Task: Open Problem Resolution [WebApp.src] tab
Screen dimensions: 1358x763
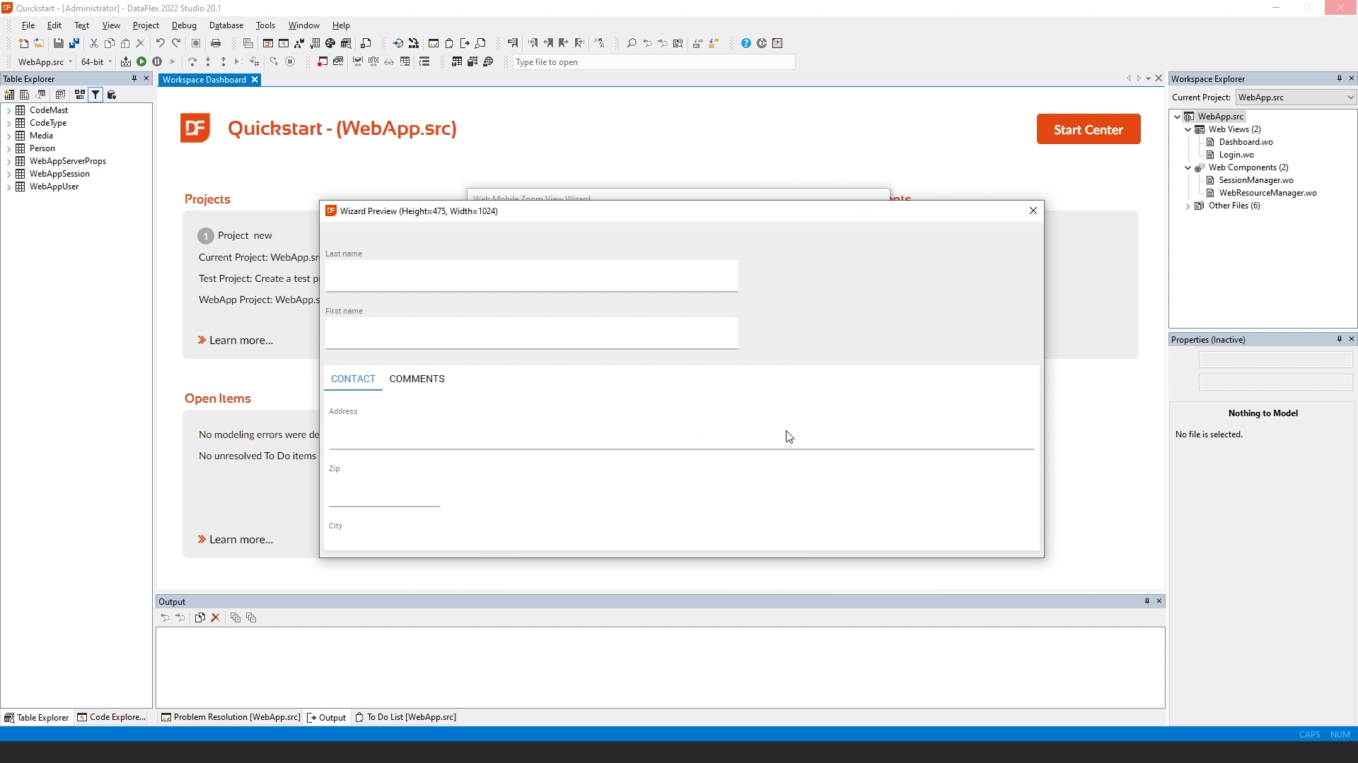Action: 231,717
